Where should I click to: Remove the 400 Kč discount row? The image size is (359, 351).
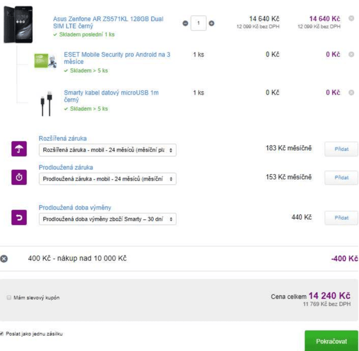click(x=4, y=258)
